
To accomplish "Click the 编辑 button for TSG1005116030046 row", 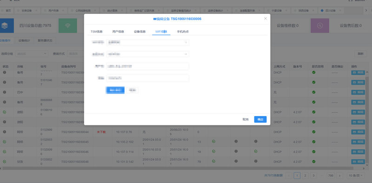I will [358, 152].
